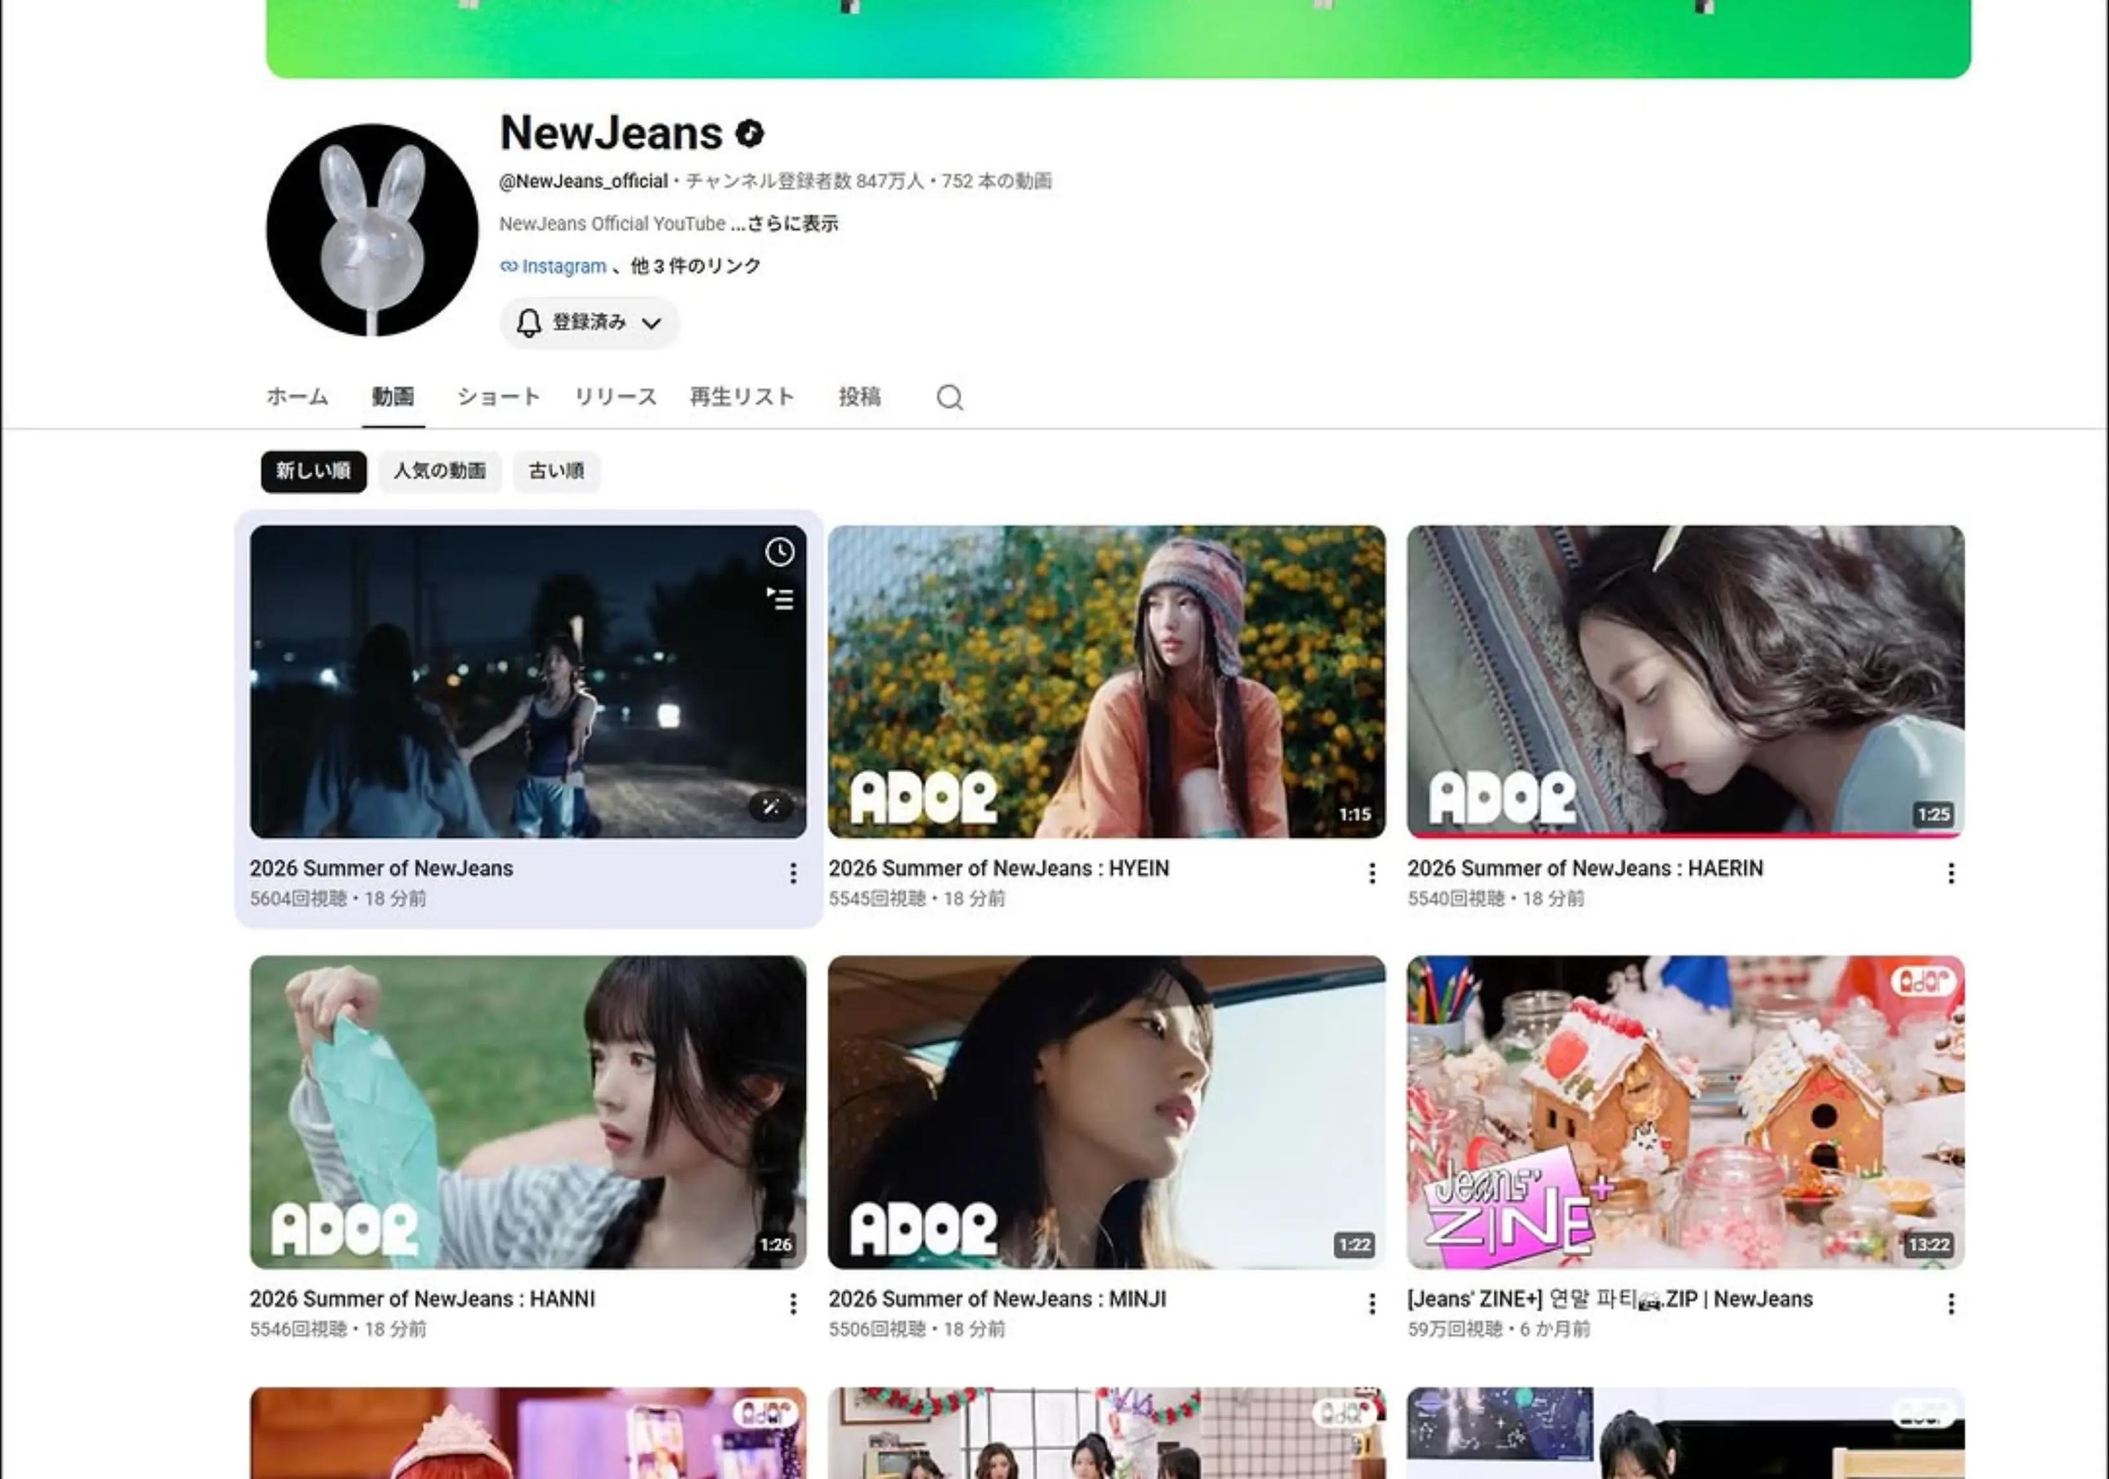Sort videos with 古い順 chip
2109x1479 pixels.
click(x=557, y=471)
